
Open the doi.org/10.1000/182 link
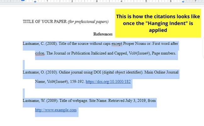[108, 82]
